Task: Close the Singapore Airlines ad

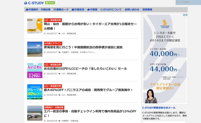Action: 186,15
